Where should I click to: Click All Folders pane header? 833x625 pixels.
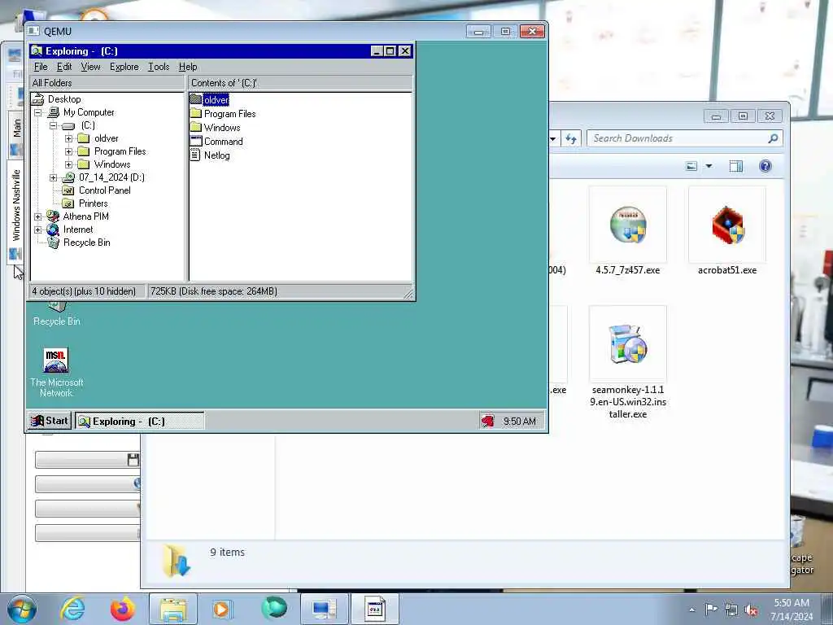pyautogui.click(x=107, y=83)
